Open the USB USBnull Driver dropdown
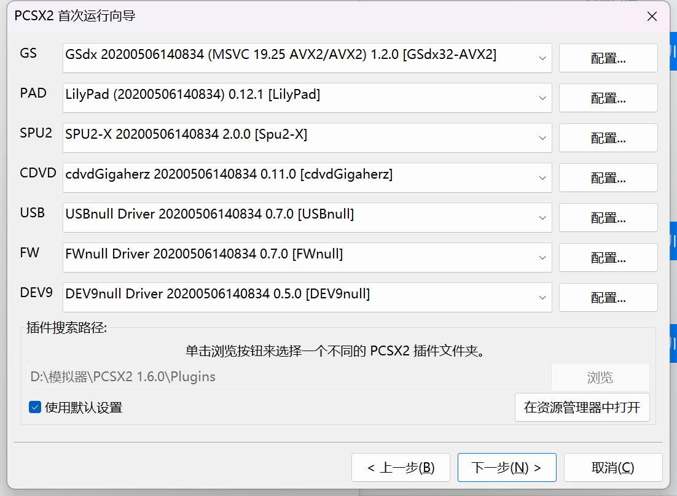677x496 pixels. coord(307,217)
